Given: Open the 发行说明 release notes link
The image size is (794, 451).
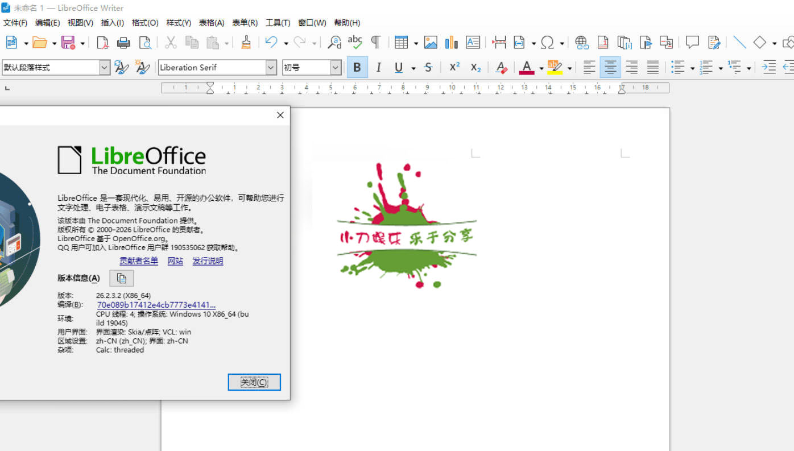Looking at the screenshot, I should pos(208,260).
